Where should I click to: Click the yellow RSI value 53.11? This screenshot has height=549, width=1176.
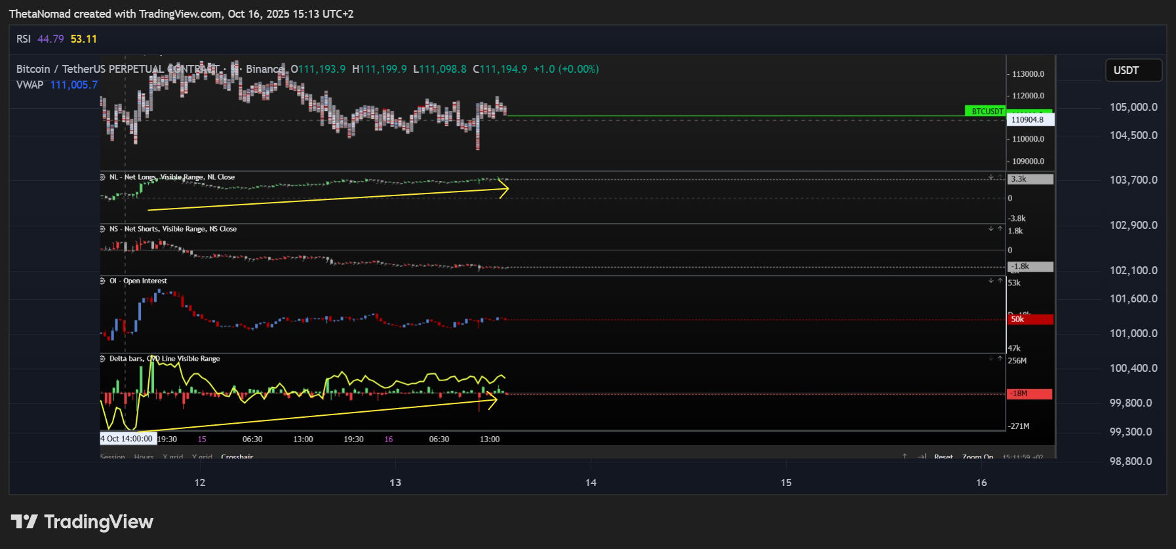point(84,39)
